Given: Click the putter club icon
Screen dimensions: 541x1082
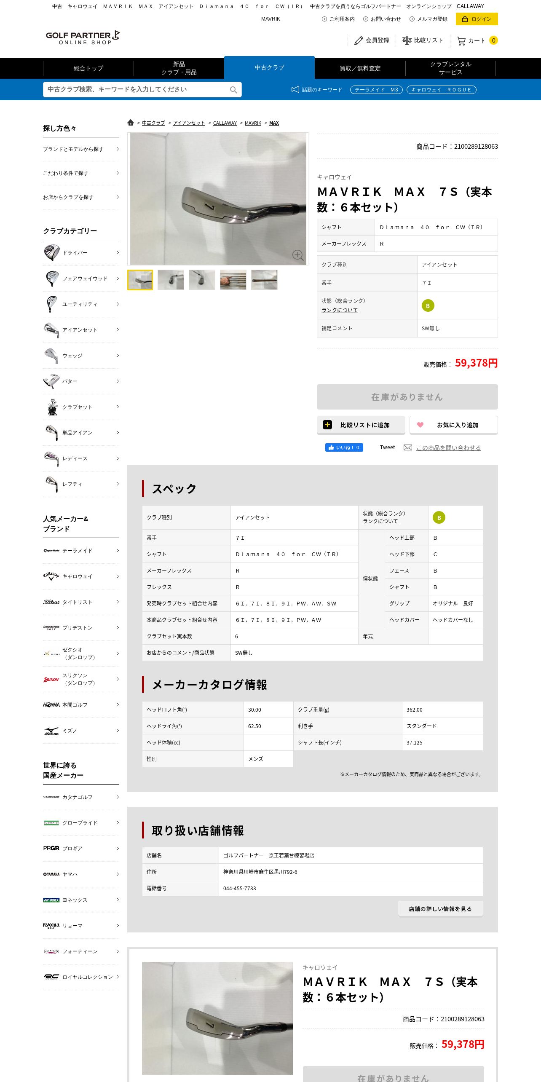Looking at the screenshot, I should click(51, 381).
